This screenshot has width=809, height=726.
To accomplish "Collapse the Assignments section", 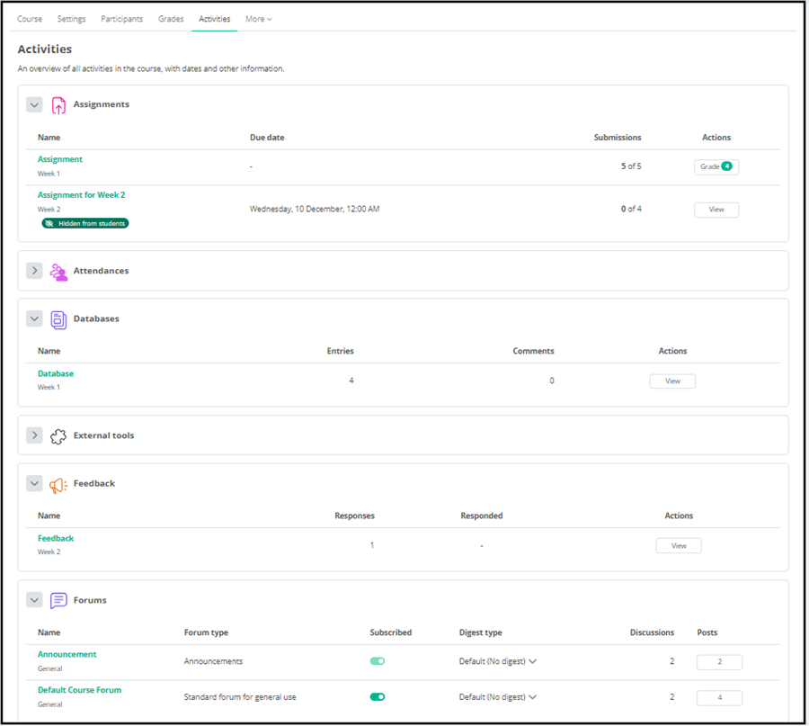I will click(34, 104).
